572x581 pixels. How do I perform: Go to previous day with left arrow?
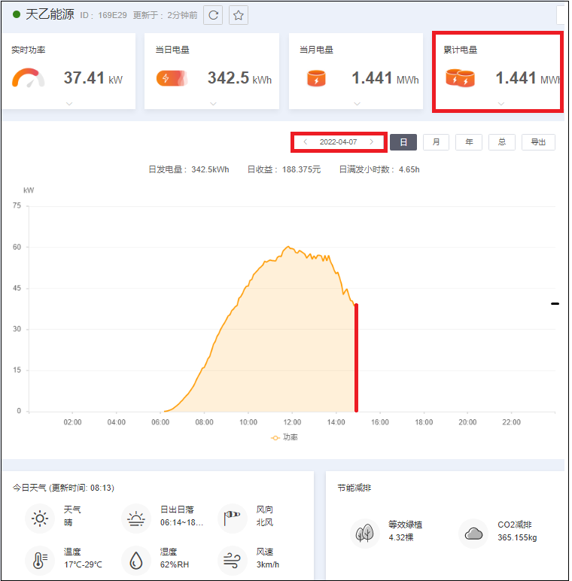[306, 142]
